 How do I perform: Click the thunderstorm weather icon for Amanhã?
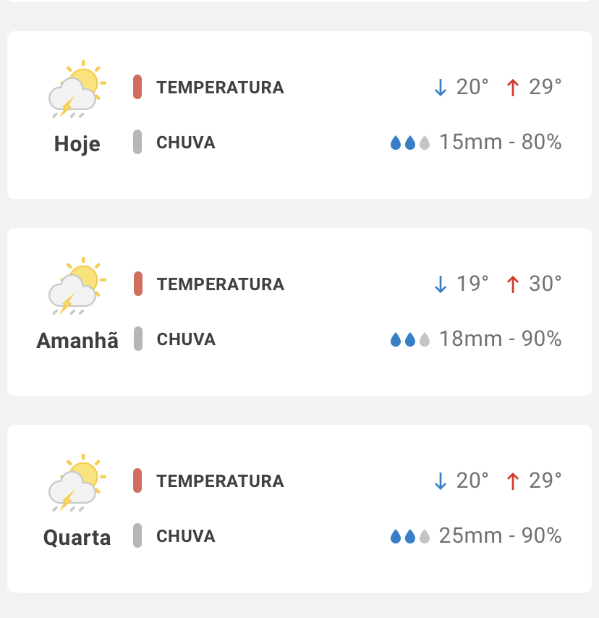coord(77,287)
